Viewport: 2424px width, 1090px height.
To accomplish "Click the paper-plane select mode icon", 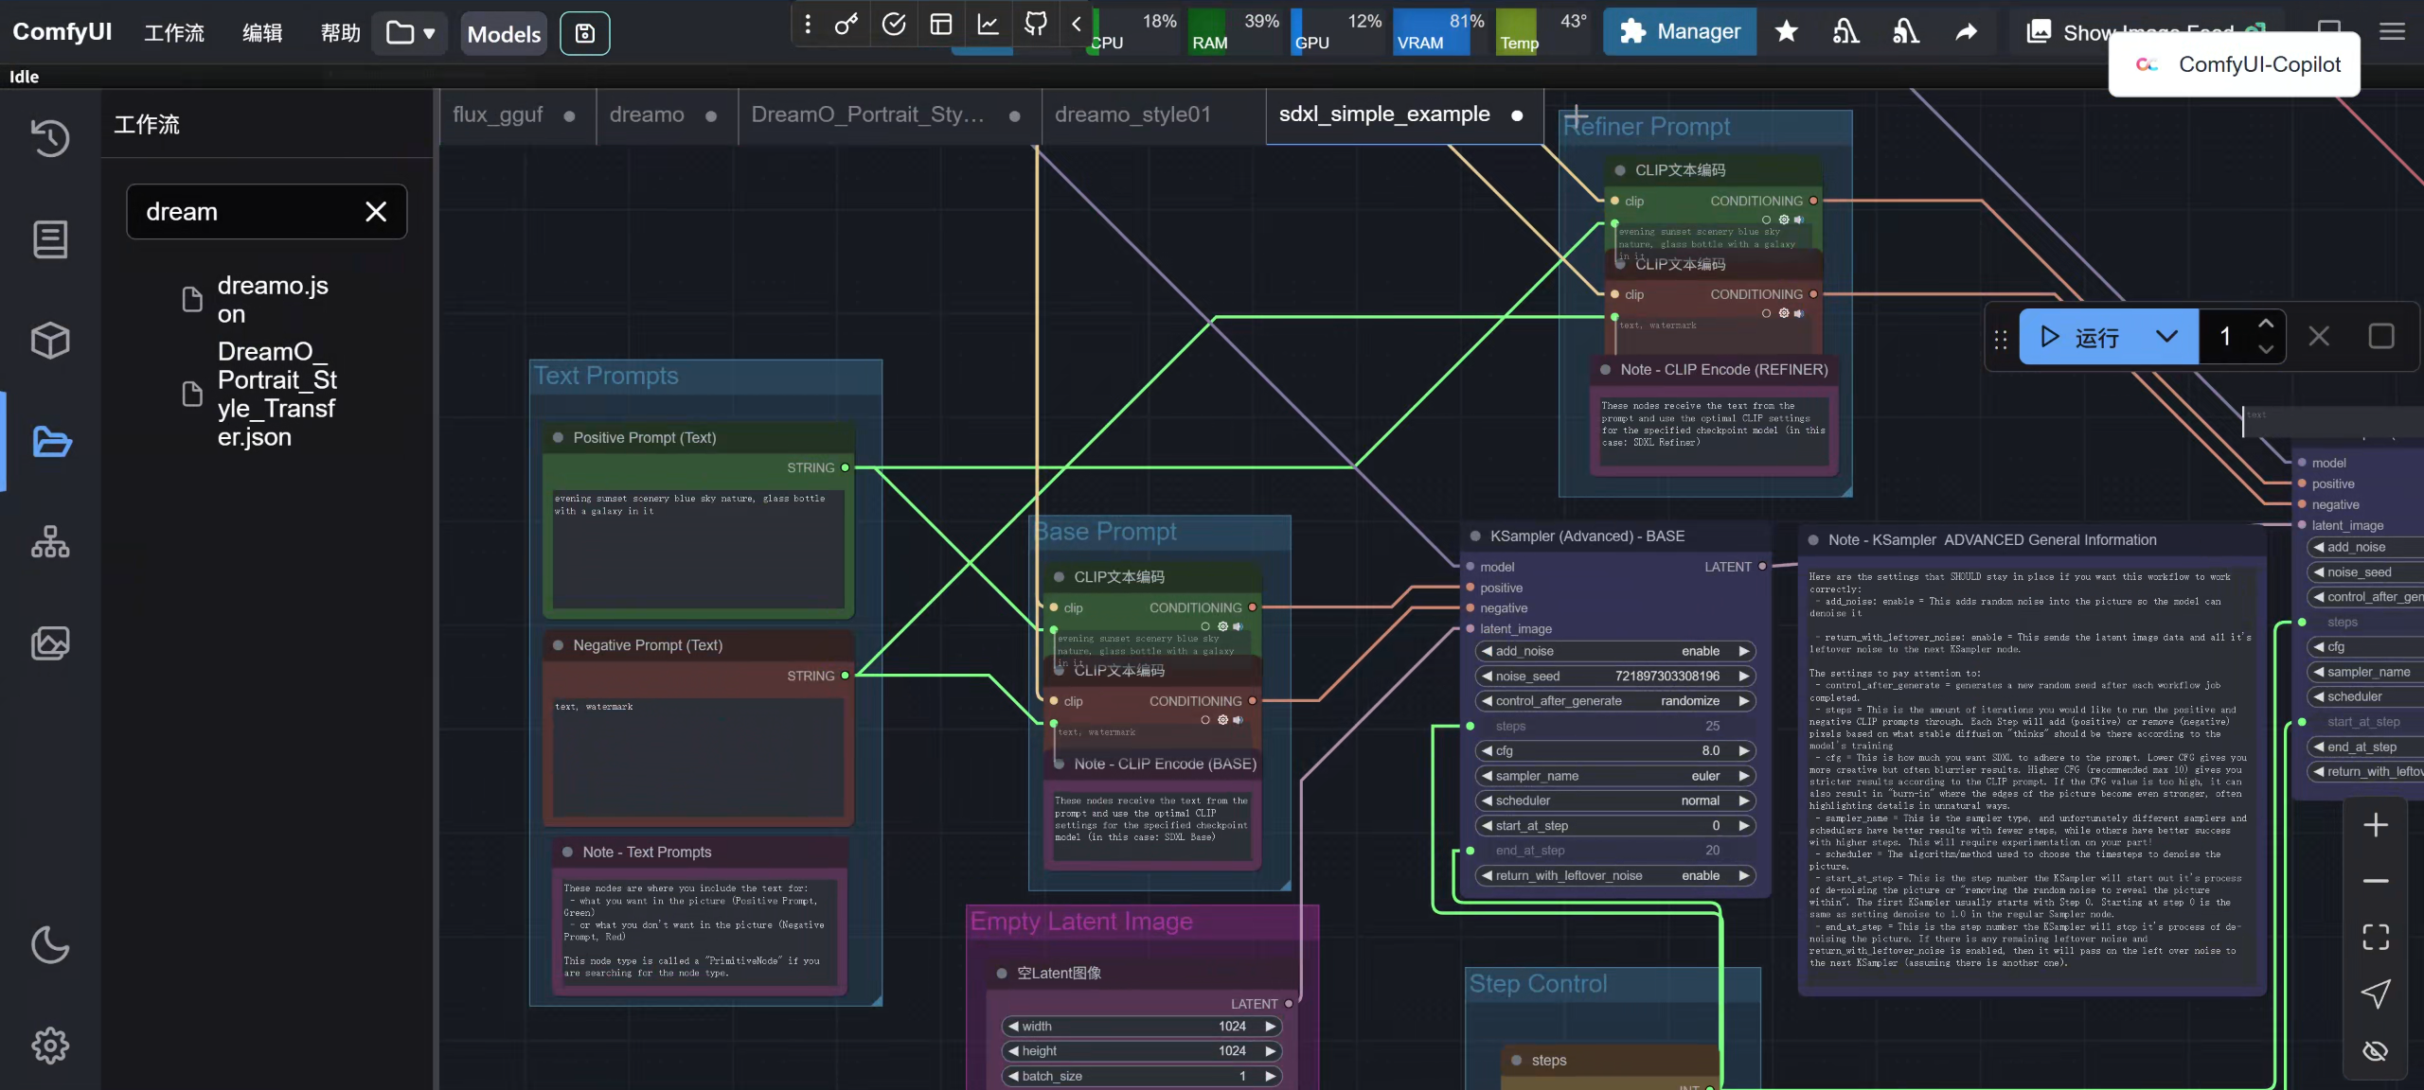I will pos(2376,993).
